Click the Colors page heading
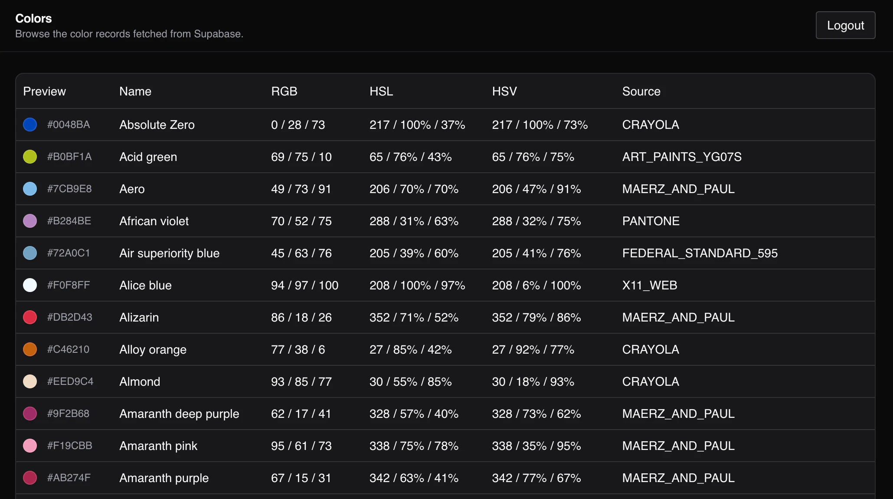This screenshot has width=893, height=499. pos(33,19)
